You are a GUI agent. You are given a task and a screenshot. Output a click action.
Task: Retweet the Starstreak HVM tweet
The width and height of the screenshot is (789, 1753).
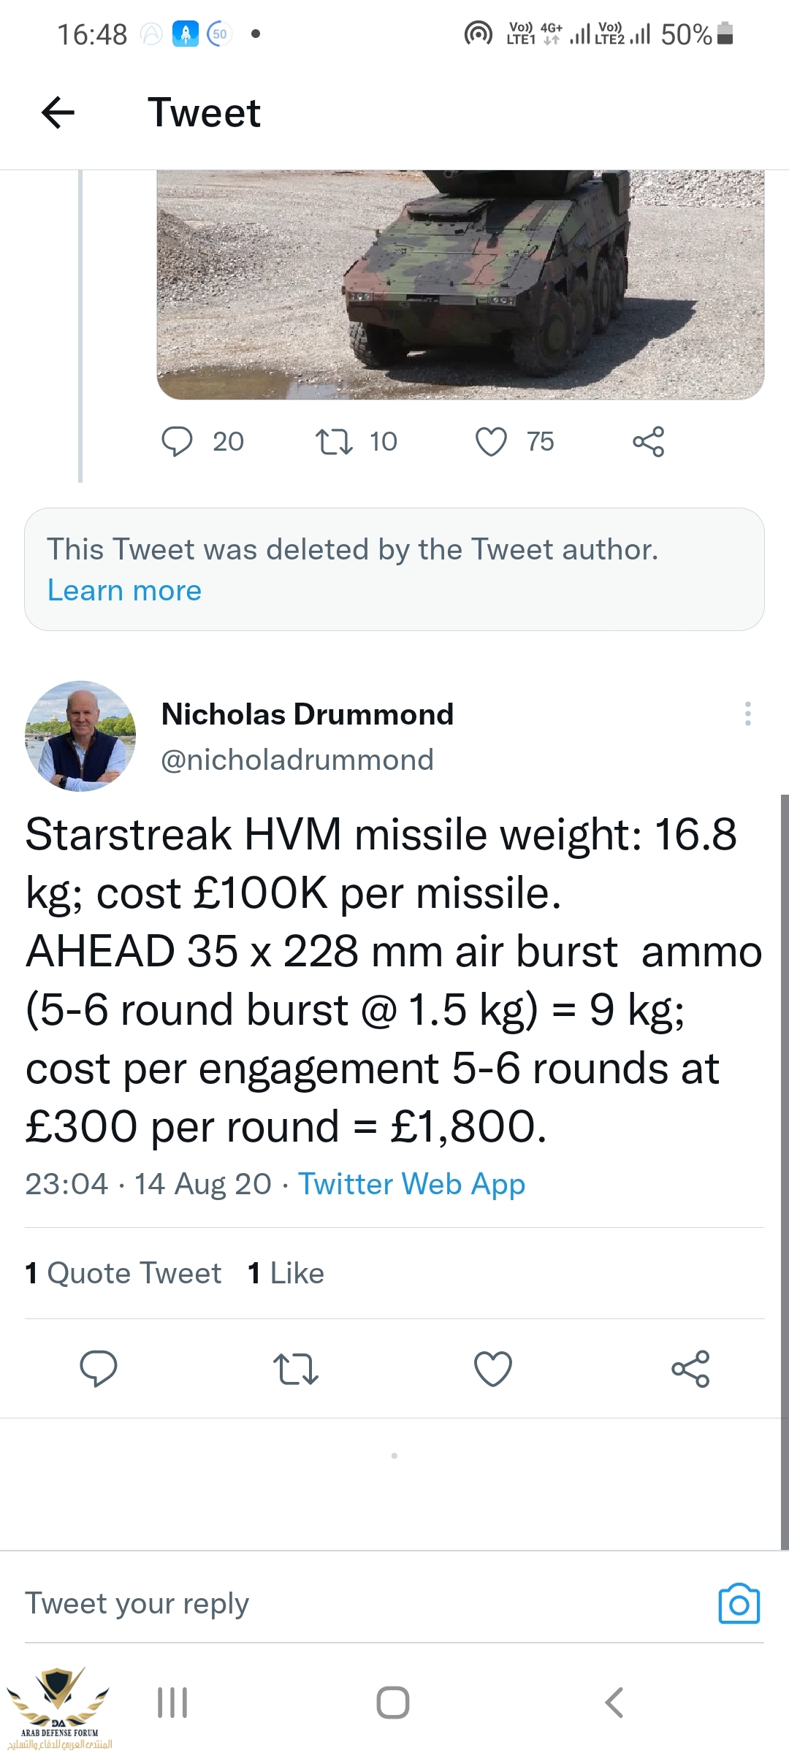coord(295,1368)
